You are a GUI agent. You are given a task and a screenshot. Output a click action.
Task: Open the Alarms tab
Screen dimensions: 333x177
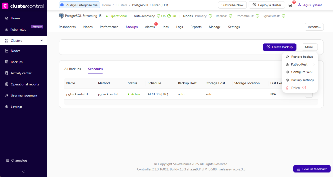[150, 27]
